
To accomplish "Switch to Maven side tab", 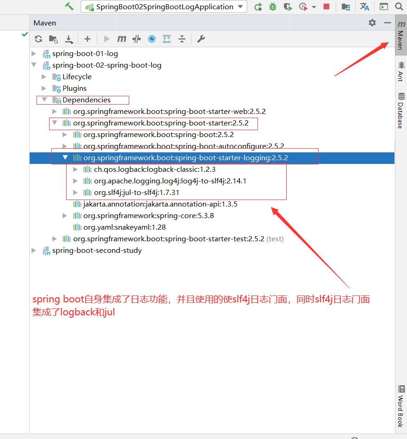I will coord(401,35).
